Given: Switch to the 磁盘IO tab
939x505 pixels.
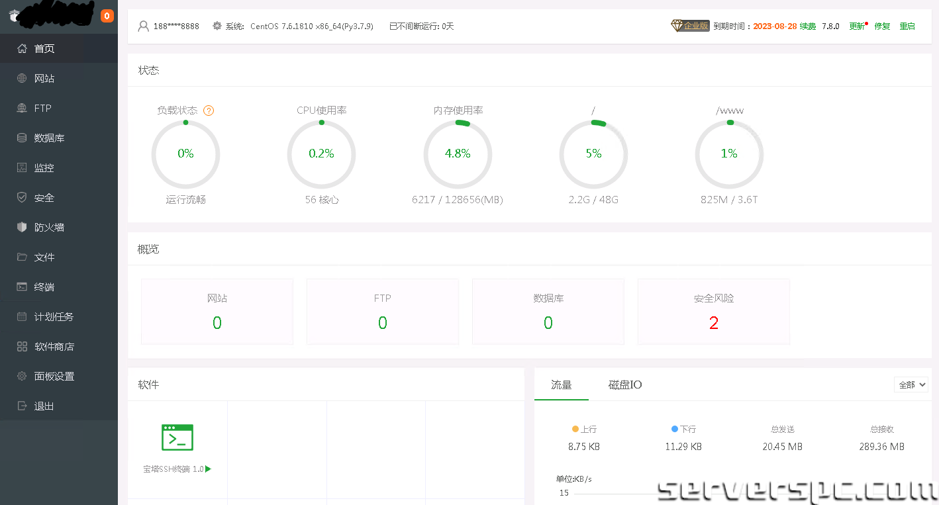Looking at the screenshot, I should coord(624,385).
